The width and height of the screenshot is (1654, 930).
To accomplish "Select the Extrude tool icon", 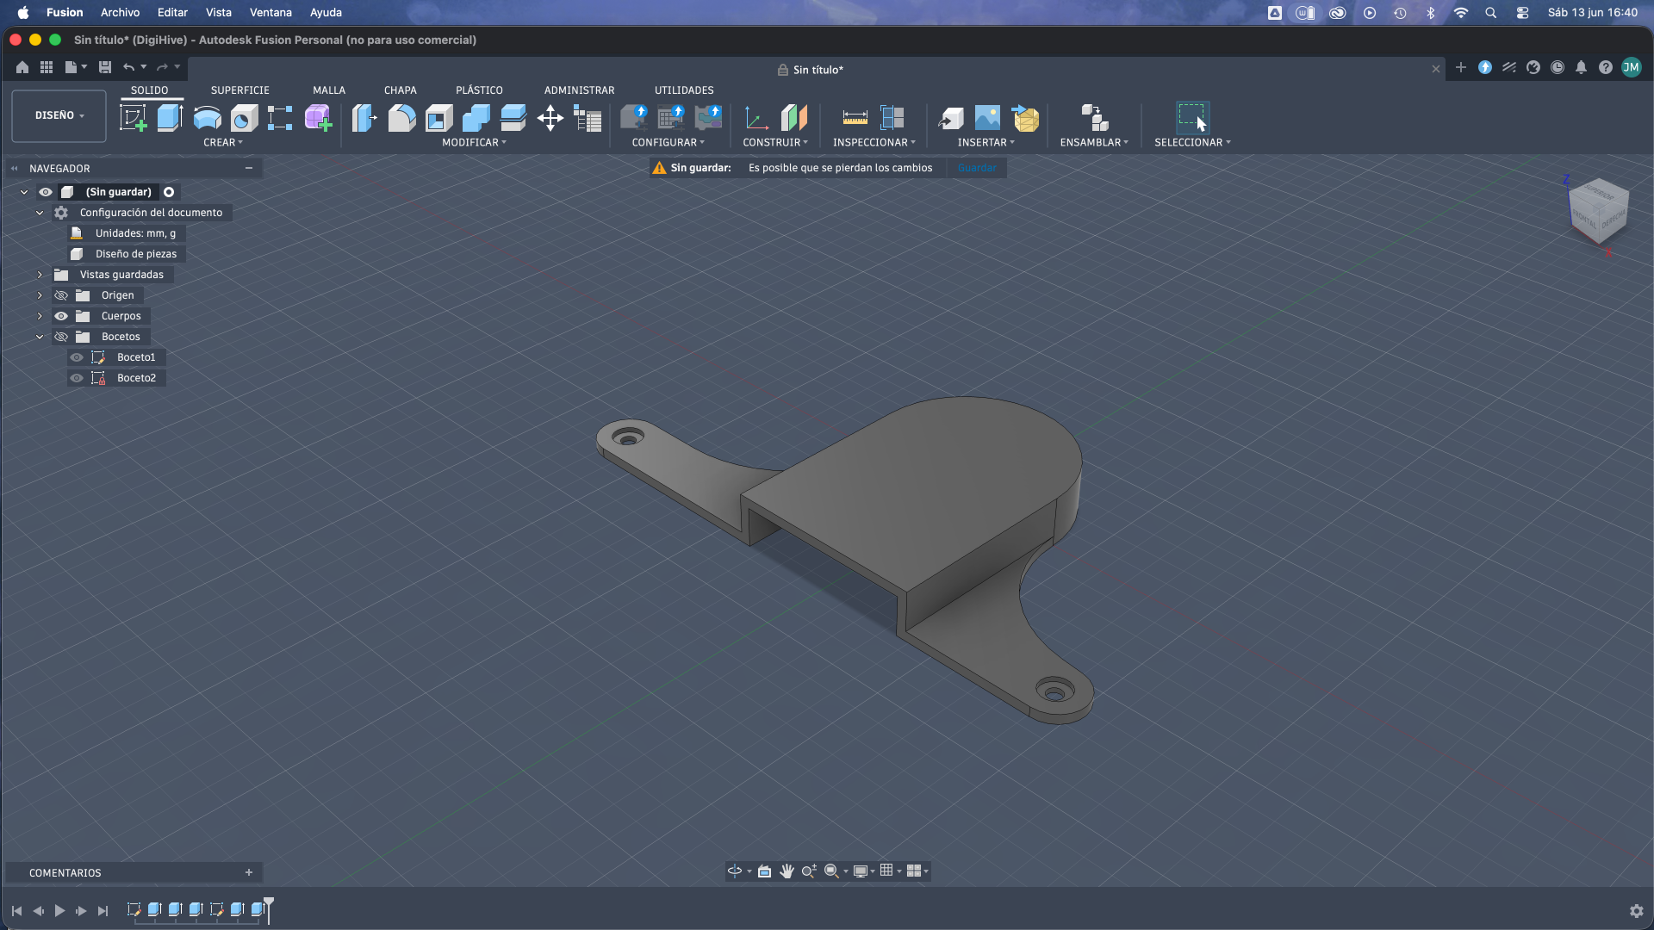I will tap(170, 118).
